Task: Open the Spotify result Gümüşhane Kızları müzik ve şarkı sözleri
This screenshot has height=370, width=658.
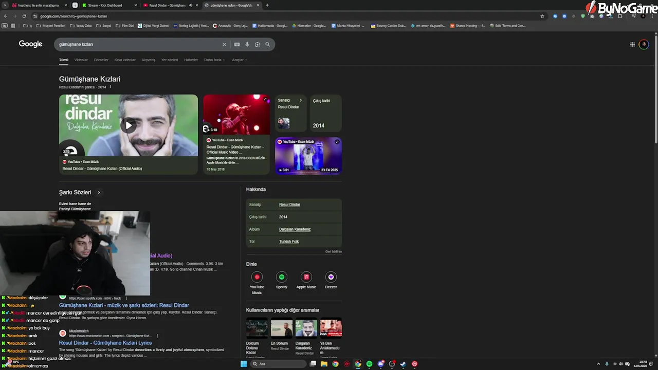Action: pyautogui.click(x=124, y=305)
